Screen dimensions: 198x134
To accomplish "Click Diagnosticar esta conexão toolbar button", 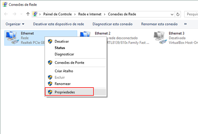I will [x=113, y=24].
